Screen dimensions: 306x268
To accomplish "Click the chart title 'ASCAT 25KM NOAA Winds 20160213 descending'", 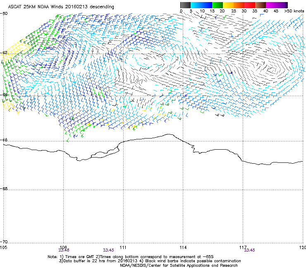I will (61, 7).
